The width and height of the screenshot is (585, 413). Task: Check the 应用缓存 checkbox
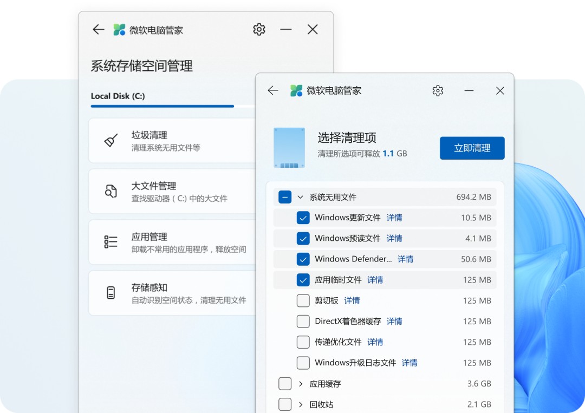coord(285,384)
